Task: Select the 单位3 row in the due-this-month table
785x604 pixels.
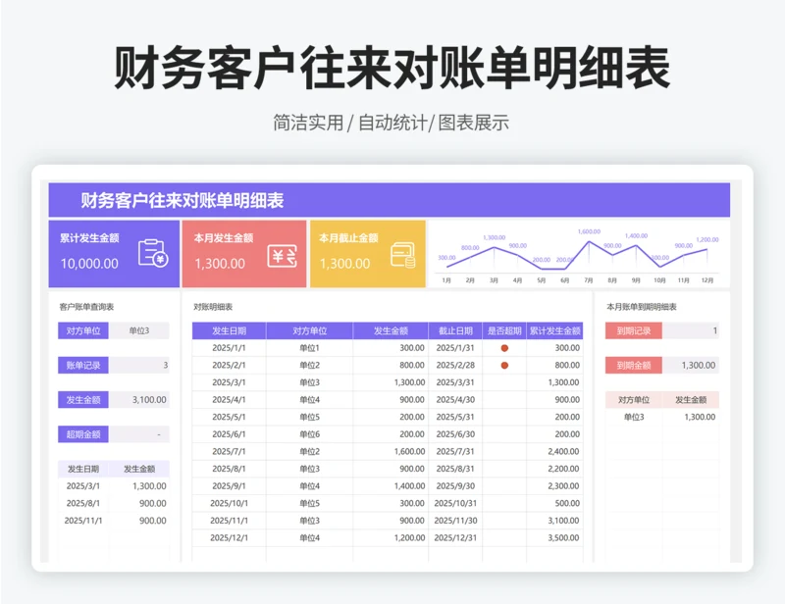Action: pyautogui.click(x=661, y=417)
